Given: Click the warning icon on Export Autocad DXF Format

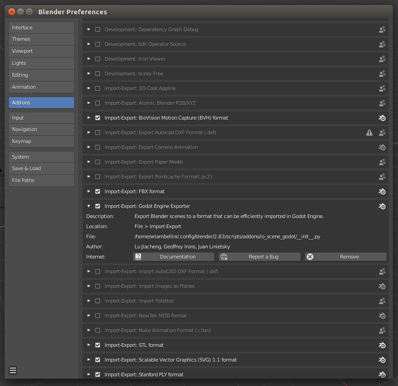Looking at the screenshot, I should [369, 133].
